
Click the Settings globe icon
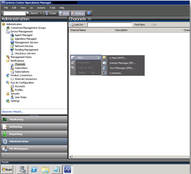(x=8, y=101)
